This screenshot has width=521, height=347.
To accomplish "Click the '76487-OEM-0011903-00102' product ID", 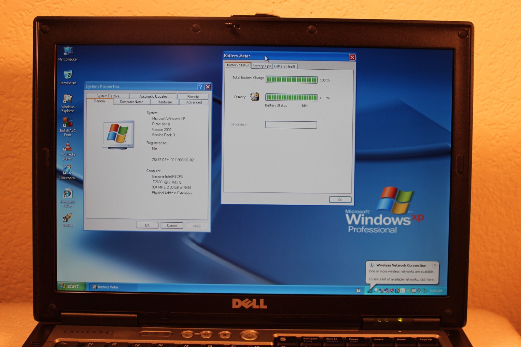I will pyautogui.click(x=173, y=160).
